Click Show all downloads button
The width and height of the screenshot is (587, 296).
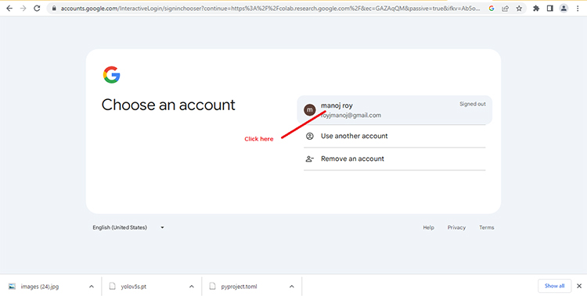click(554, 286)
